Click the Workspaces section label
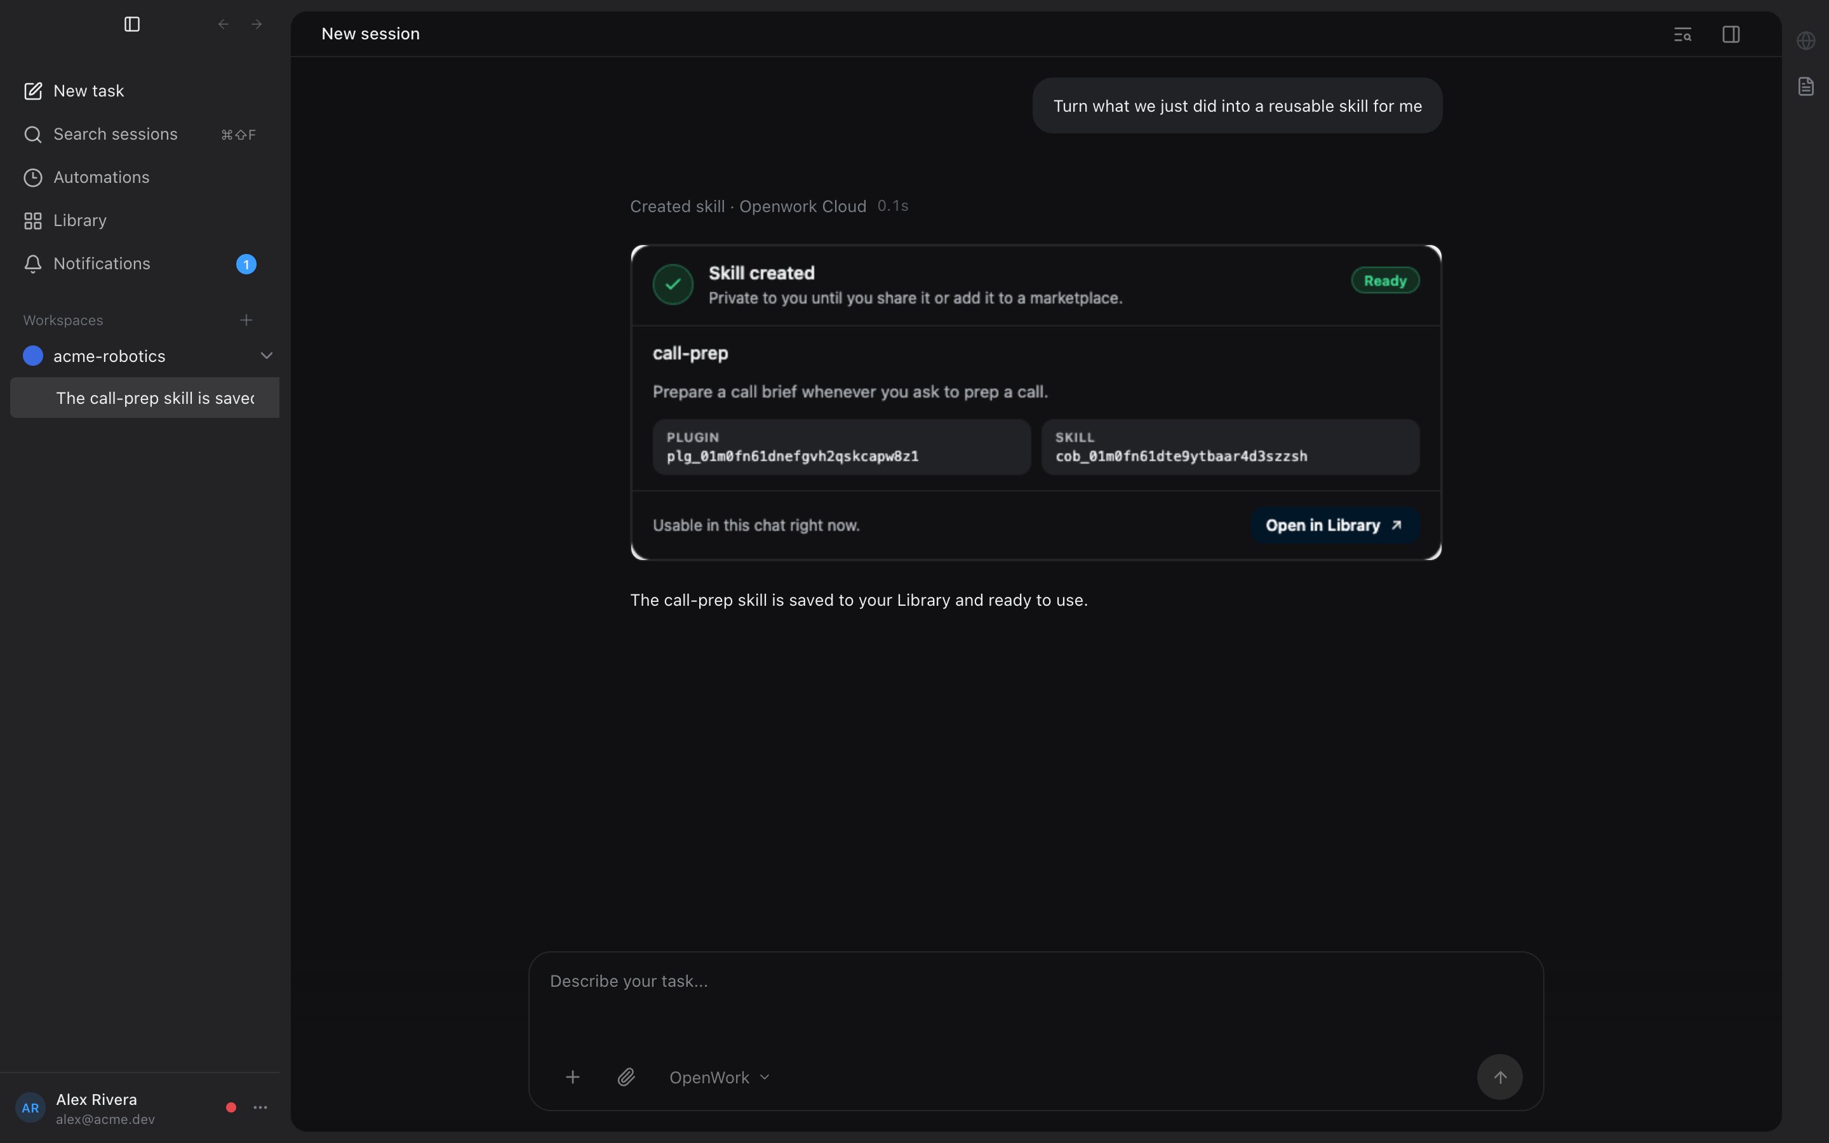 point(63,321)
